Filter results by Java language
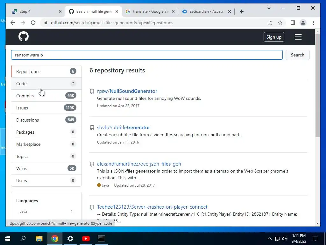 [x=46, y=211]
